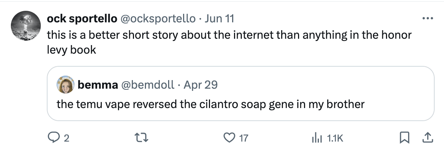
Task: Click the ock sportello display name
Action: pyautogui.click(x=82, y=18)
